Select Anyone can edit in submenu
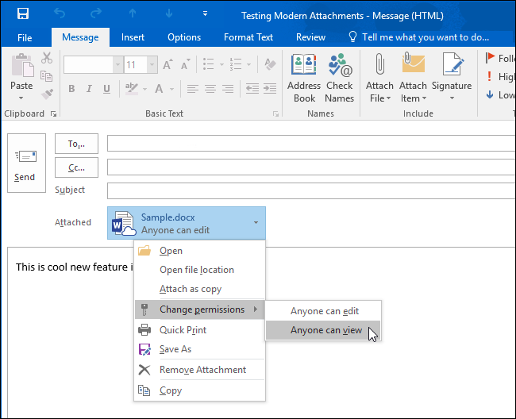Image resolution: width=516 pixels, height=419 pixels. click(323, 311)
